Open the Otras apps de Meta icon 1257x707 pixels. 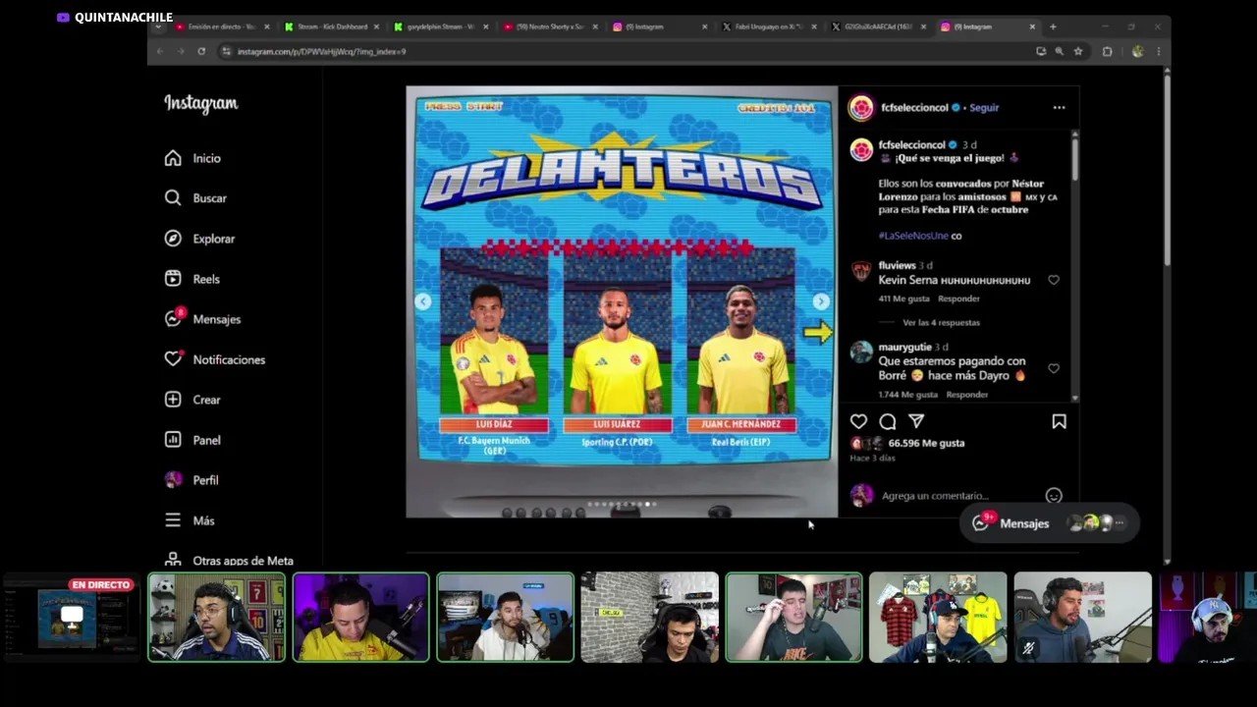(x=173, y=560)
